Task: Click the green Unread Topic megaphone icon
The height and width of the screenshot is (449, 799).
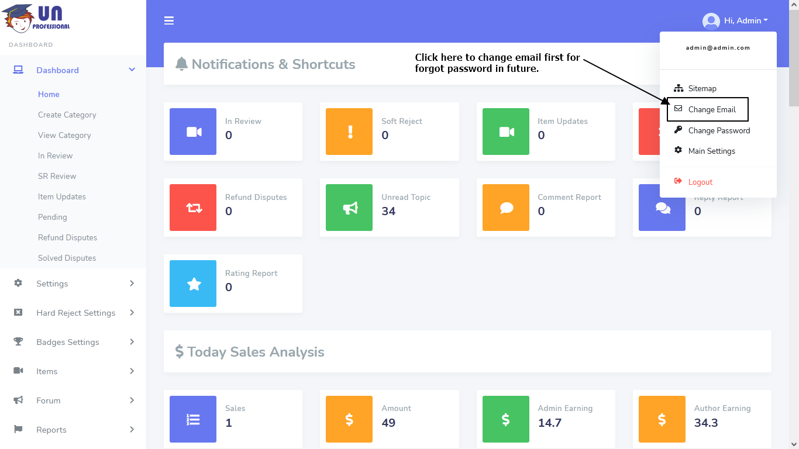Action: [x=349, y=208]
